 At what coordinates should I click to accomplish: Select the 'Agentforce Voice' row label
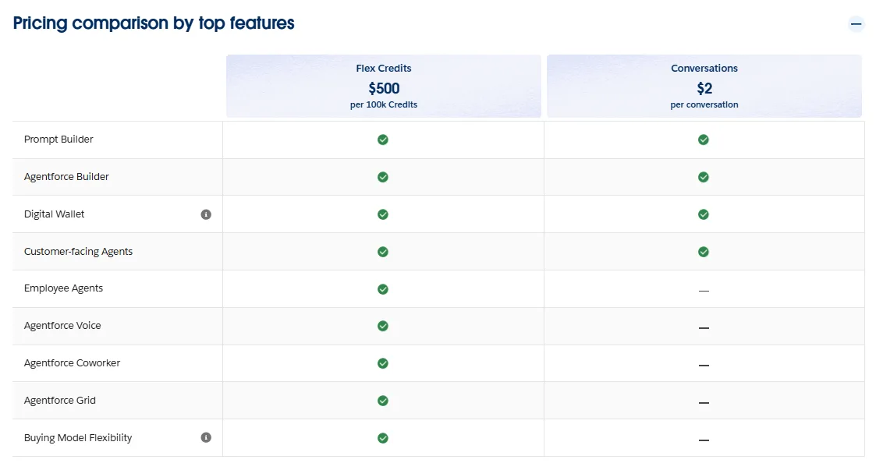pyautogui.click(x=62, y=326)
